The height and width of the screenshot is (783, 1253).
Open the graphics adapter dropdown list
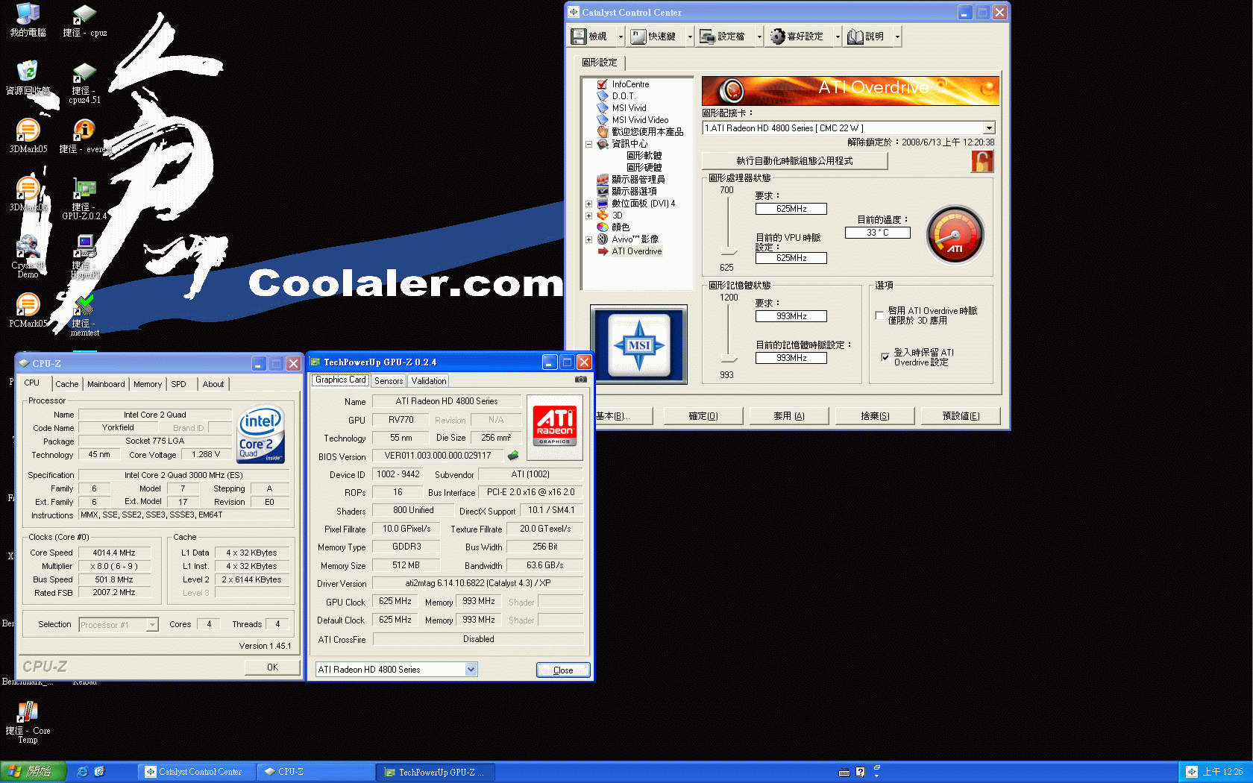click(x=988, y=128)
